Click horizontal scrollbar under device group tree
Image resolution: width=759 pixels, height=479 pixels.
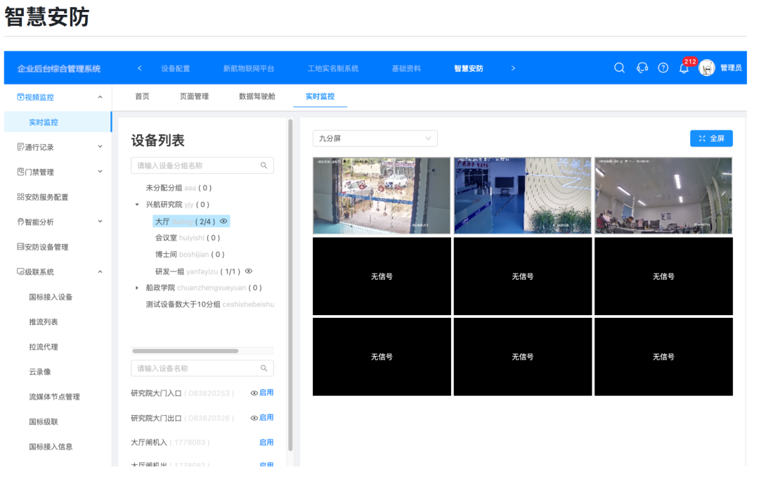point(186,351)
